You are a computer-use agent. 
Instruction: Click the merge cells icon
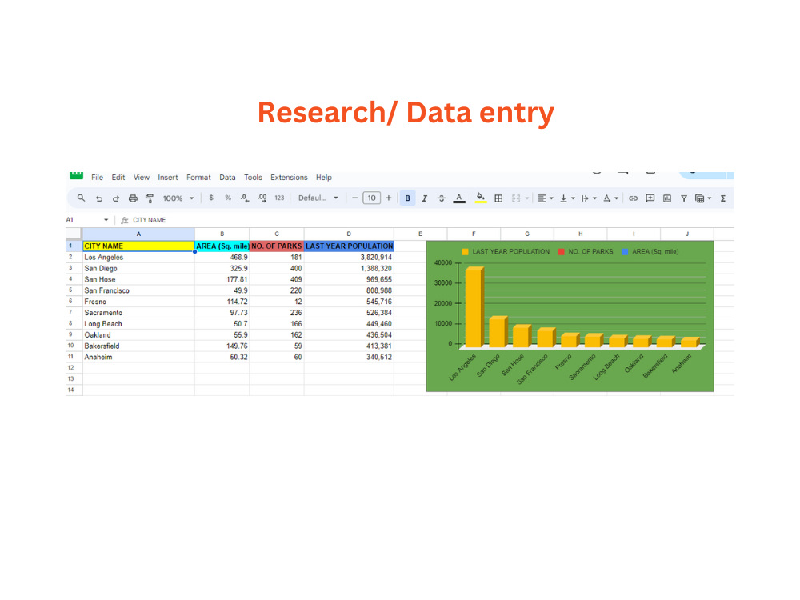516,198
